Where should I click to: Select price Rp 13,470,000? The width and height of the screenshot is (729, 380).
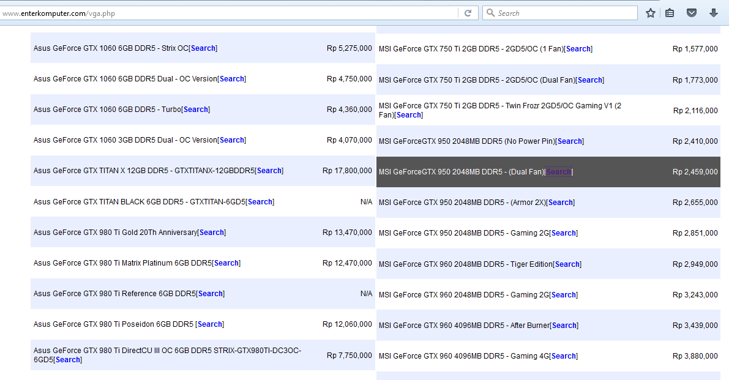(x=347, y=233)
